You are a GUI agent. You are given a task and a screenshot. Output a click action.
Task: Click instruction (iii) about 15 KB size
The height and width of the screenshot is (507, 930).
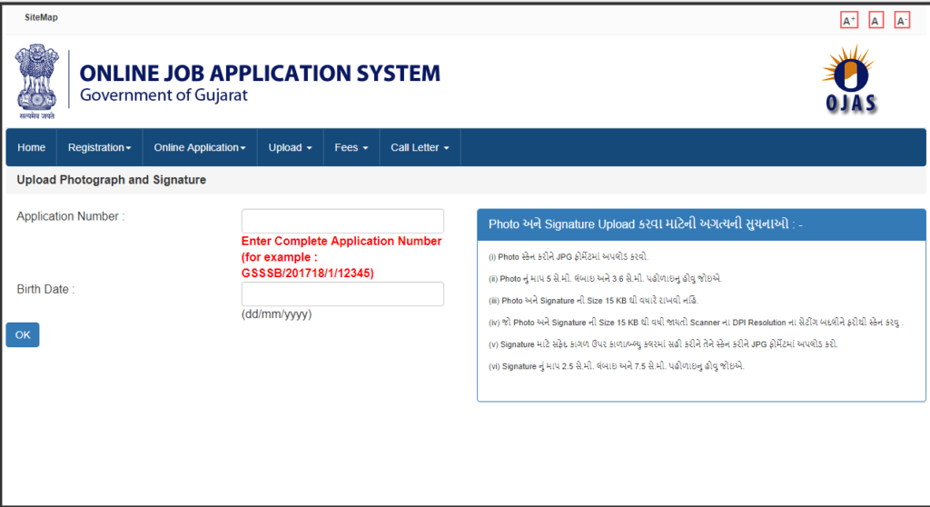pos(593,301)
